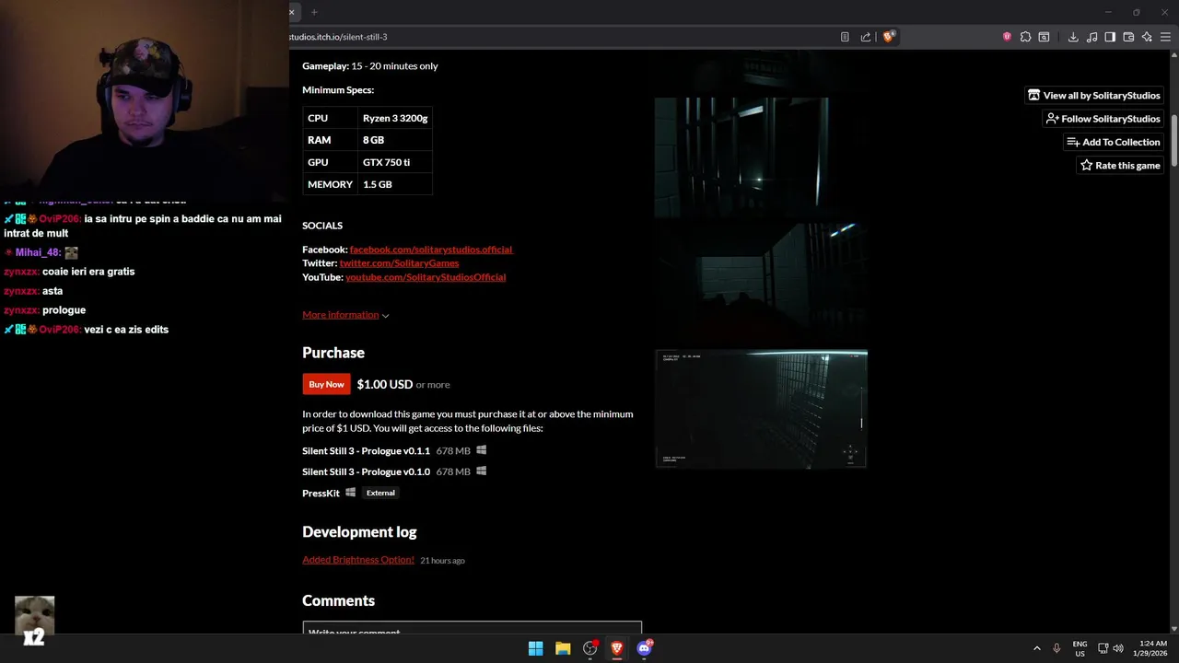Screen dimensions: 1179x663
Task: Click the Ryzen 3 3200g CPU cell
Action: pos(395,118)
